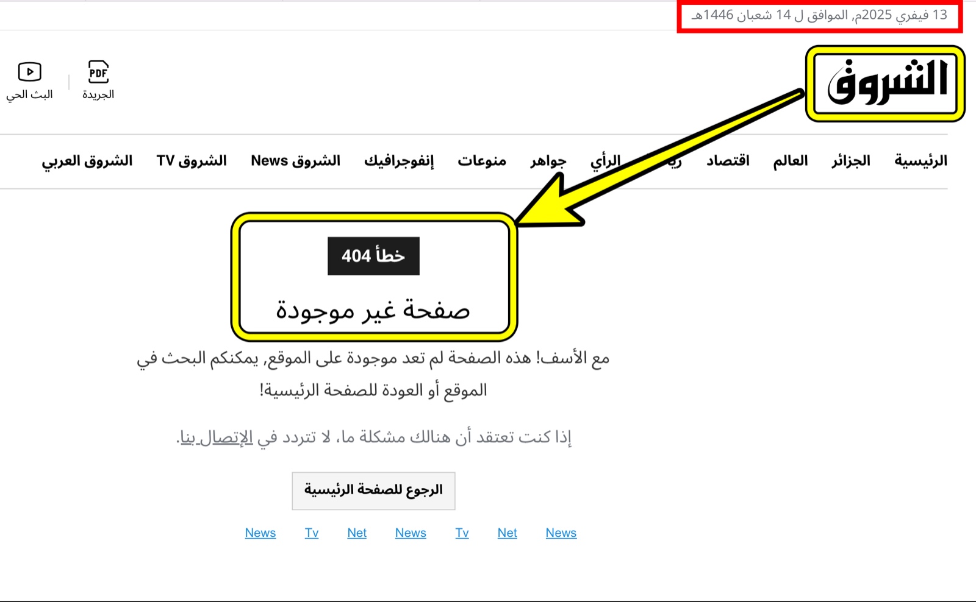Open the PDF newspaper (الجريدة) icon
Image resolution: width=976 pixels, height=602 pixels.
[x=98, y=72]
